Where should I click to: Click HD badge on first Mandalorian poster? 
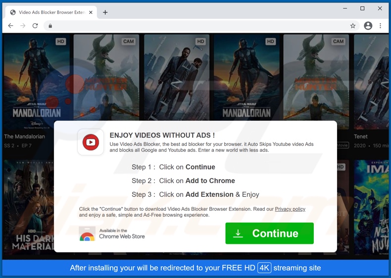point(60,42)
